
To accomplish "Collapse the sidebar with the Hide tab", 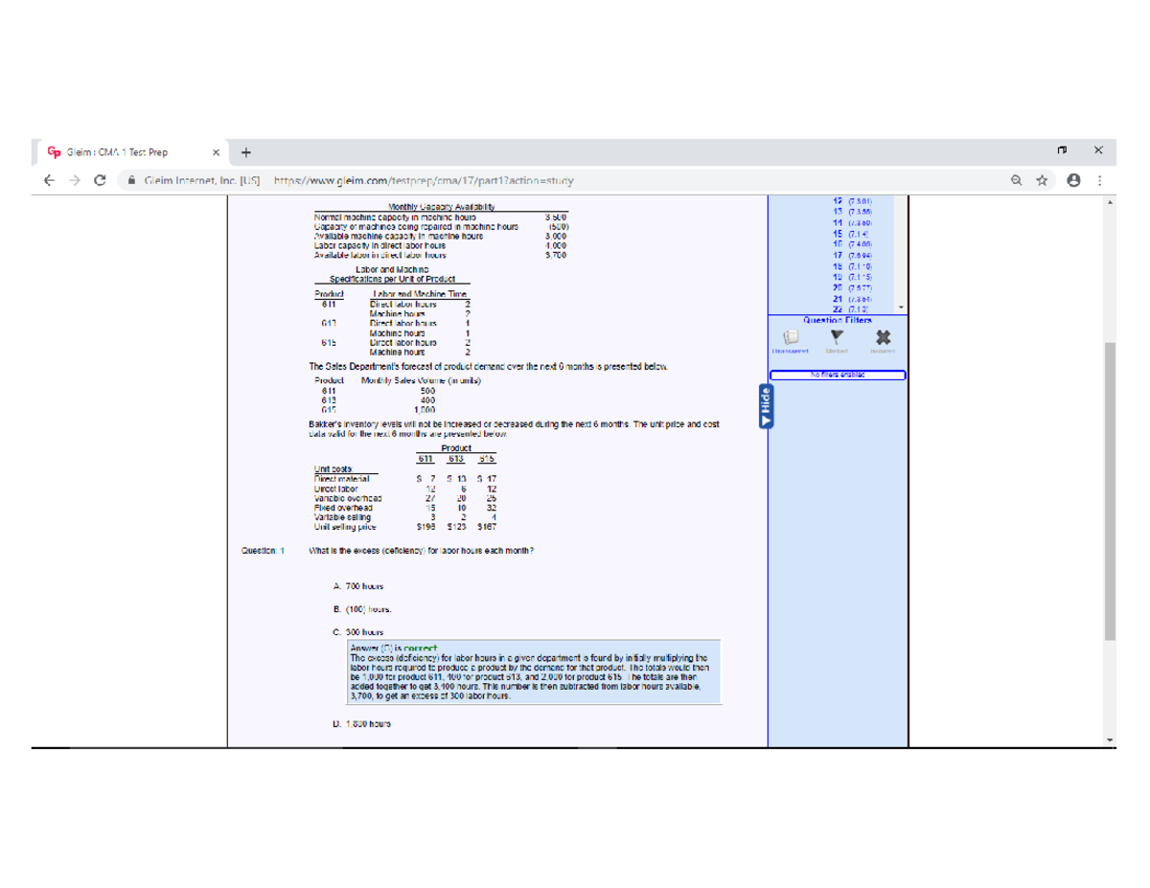I will [x=764, y=409].
